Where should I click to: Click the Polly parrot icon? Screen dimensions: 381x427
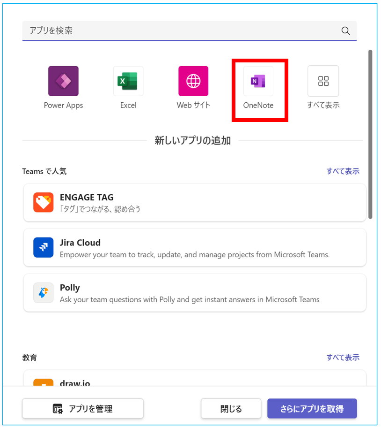[x=44, y=293]
